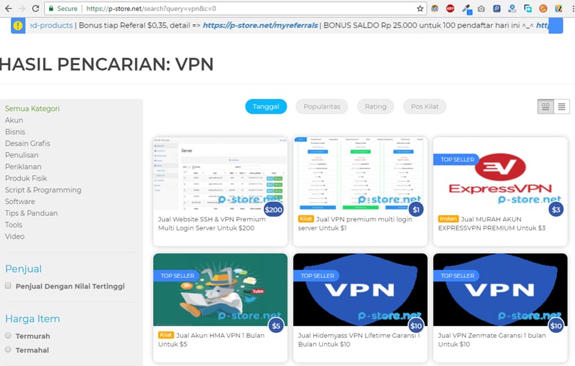Open the Periklanan category

[x=23, y=167]
